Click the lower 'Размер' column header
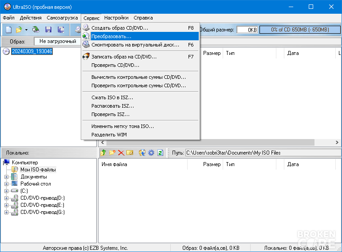This screenshot has height=252, width=342. pos(204,164)
